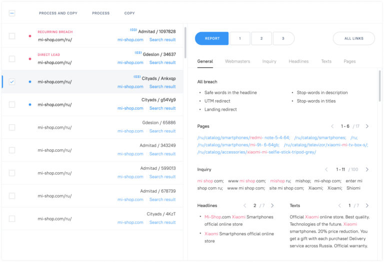Check the Admitad / 1097828 row checkbox
The image size is (384, 262).
pyautogui.click(x=12, y=36)
